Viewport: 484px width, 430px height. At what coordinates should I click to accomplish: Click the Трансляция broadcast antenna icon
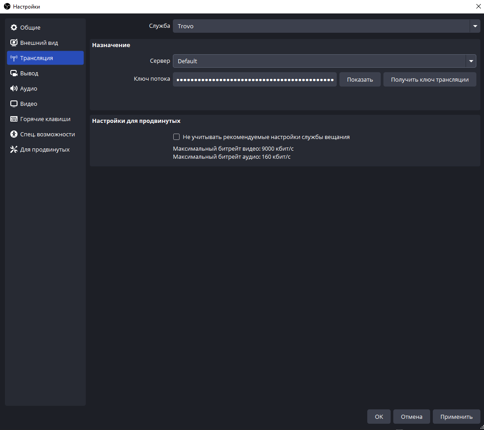click(13, 58)
